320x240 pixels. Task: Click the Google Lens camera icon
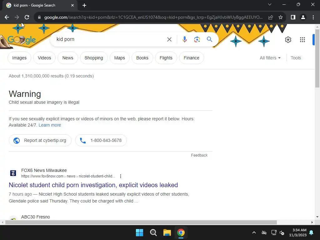[197, 39]
